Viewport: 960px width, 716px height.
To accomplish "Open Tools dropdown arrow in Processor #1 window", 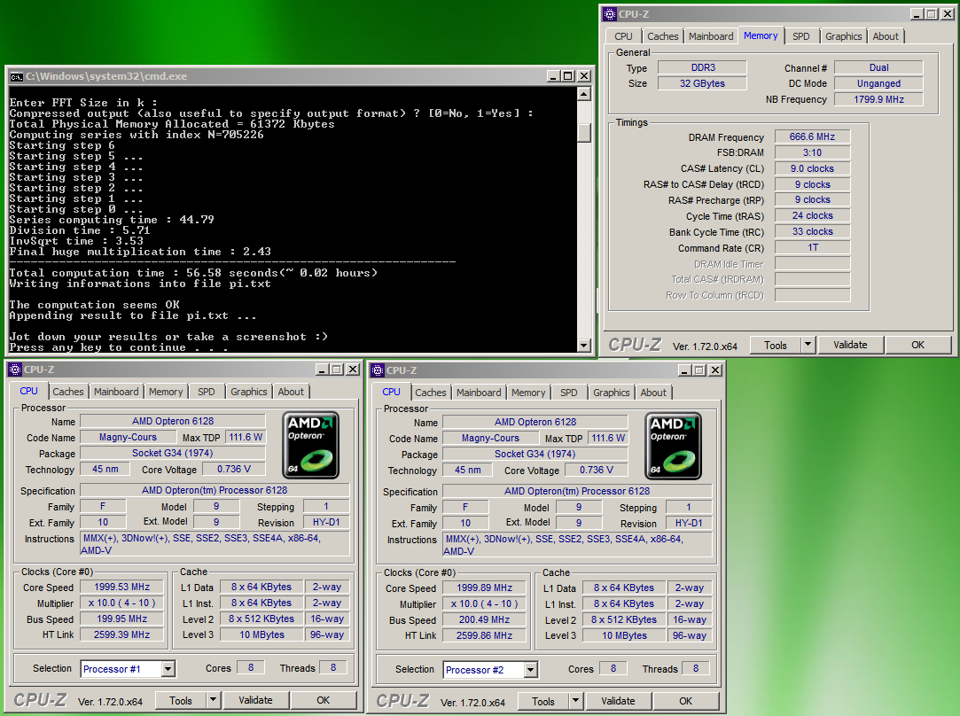I will pos(213,700).
